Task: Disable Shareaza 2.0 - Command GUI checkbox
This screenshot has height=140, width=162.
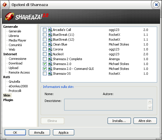Action: 45,69
